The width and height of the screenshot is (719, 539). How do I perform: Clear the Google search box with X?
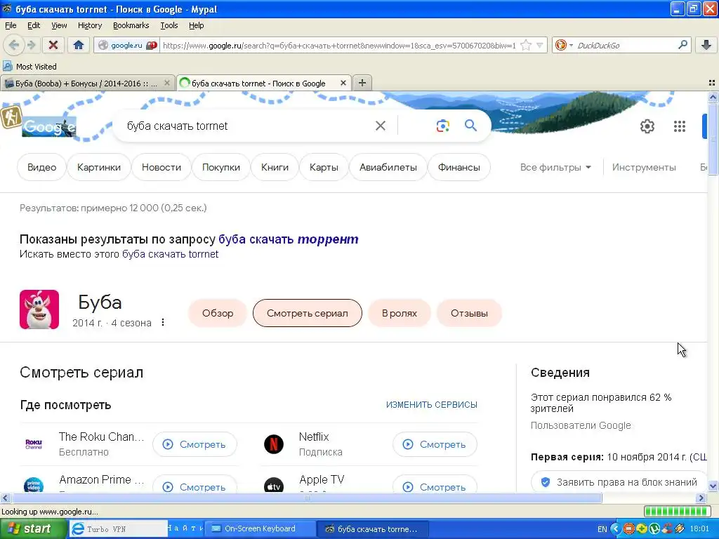pos(381,126)
